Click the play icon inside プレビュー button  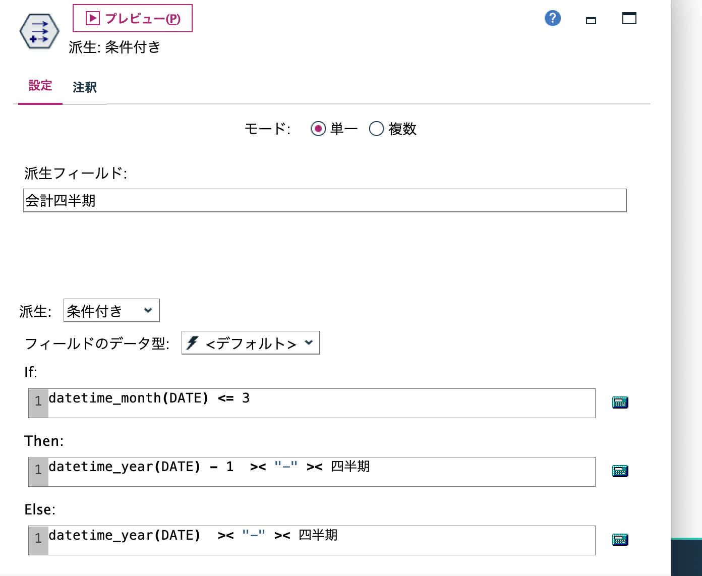(x=92, y=18)
